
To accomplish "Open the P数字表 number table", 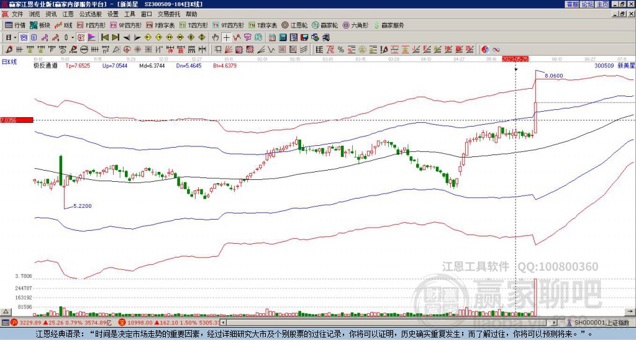I will (161, 25).
